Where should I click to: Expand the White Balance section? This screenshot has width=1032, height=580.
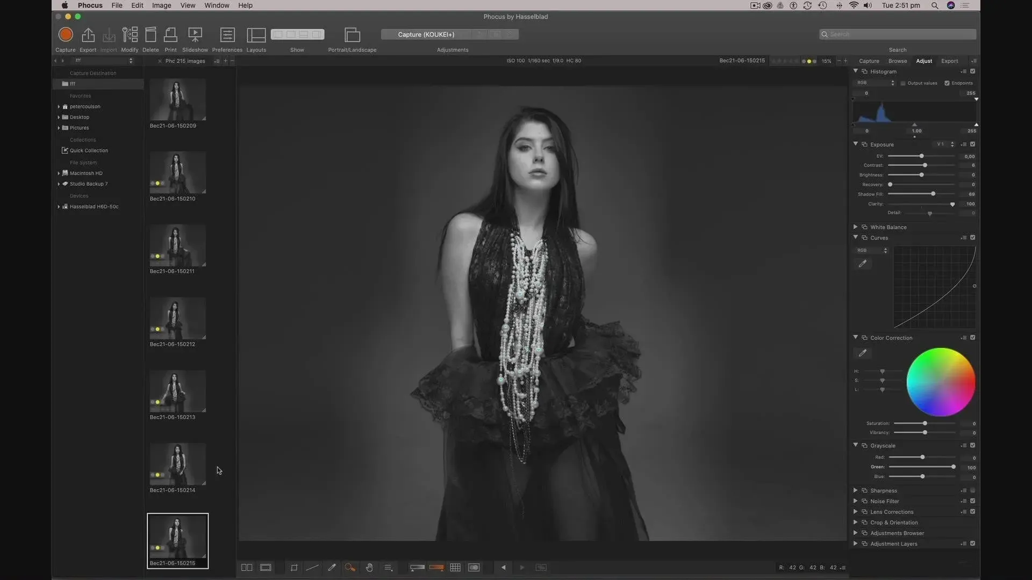click(855, 227)
